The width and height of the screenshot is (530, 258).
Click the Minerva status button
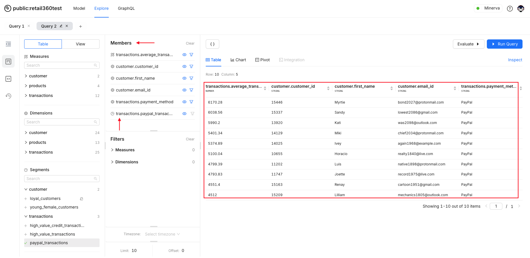point(488,8)
